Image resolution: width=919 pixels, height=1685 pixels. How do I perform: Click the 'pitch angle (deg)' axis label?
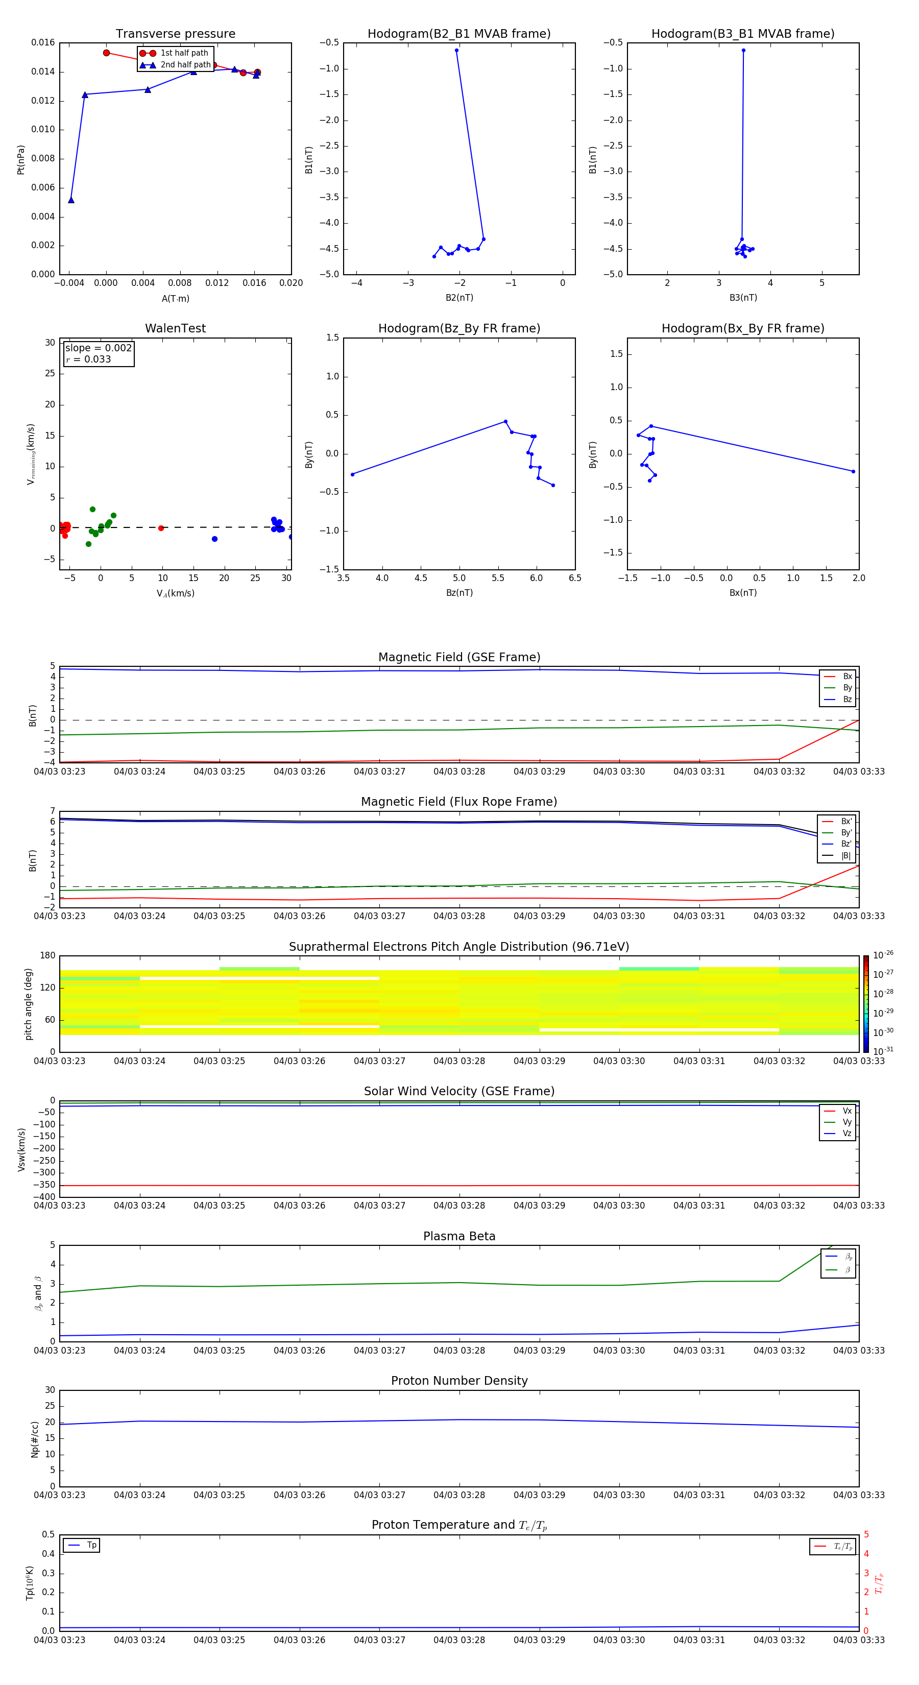pyautogui.click(x=28, y=1003)
